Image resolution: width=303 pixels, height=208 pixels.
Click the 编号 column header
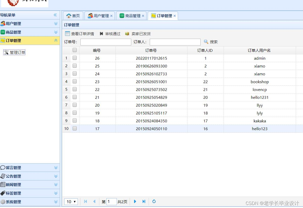tap(97, 50)
